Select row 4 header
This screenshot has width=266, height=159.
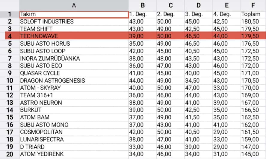[x=10, y=36]
